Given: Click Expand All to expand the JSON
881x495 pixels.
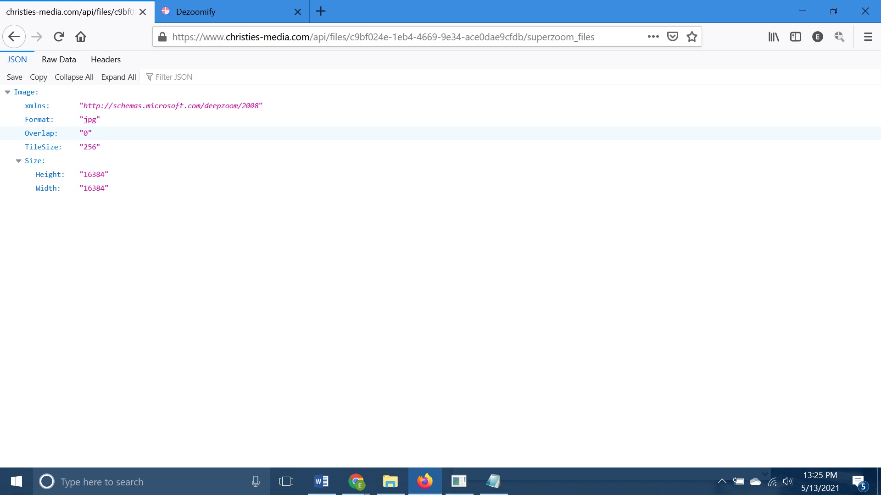Looking at the screenshot, I should coord(118,77).
